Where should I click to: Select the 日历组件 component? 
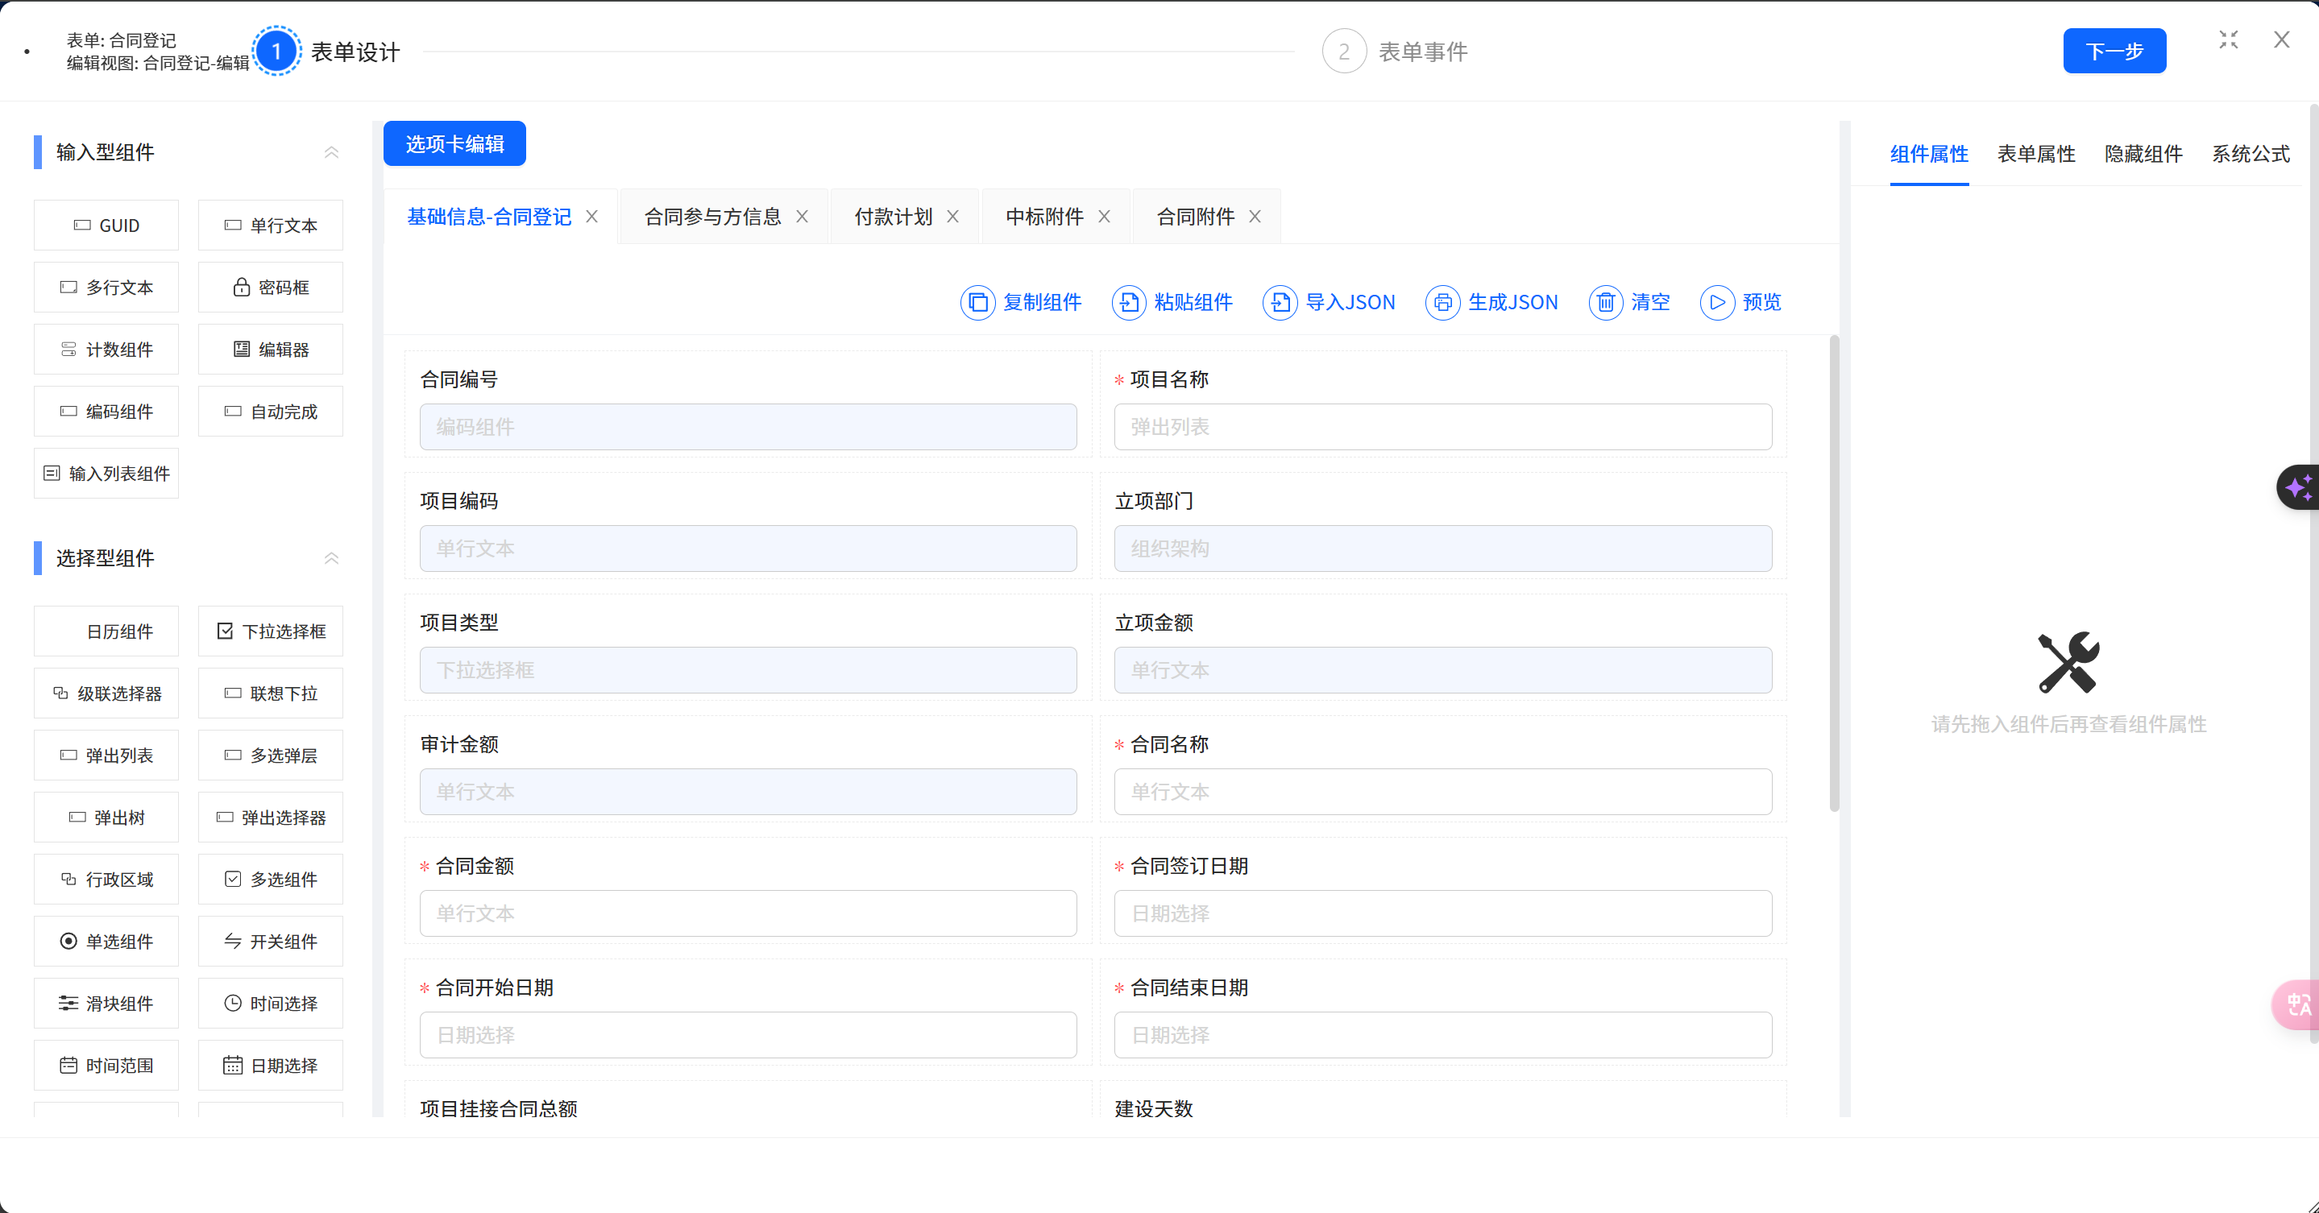coord(106,631)
